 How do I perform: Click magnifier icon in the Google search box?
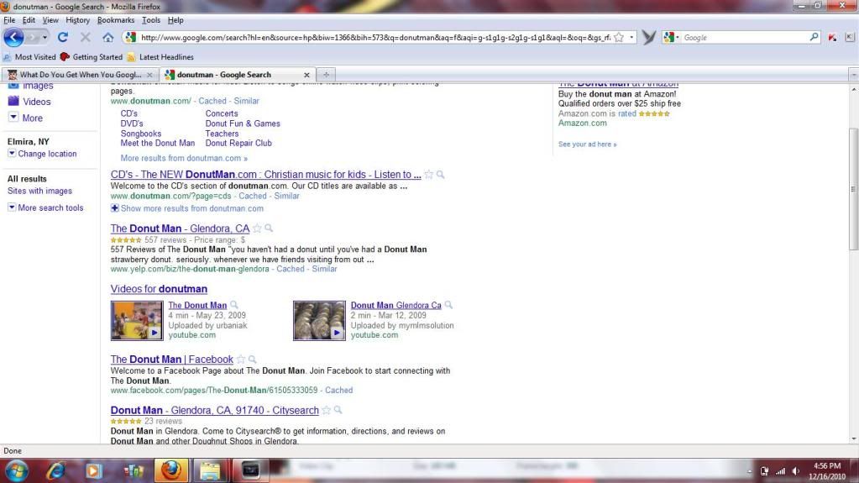(x=814, y=38)
